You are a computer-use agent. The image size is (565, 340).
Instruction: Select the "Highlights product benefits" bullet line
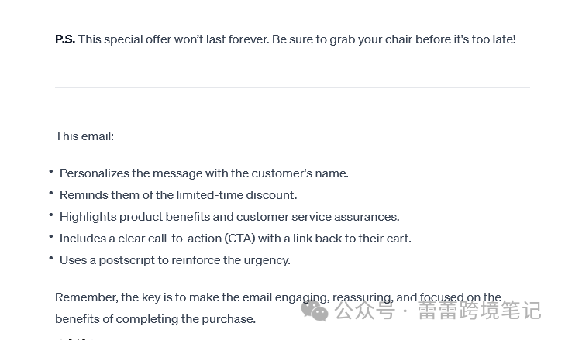coord(229,217)
